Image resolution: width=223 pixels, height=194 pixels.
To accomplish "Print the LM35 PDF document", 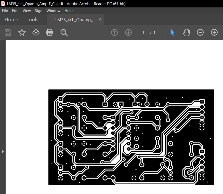I will [x=49, y=32].
